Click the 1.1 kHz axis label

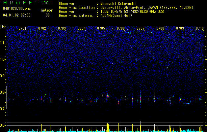3,43
